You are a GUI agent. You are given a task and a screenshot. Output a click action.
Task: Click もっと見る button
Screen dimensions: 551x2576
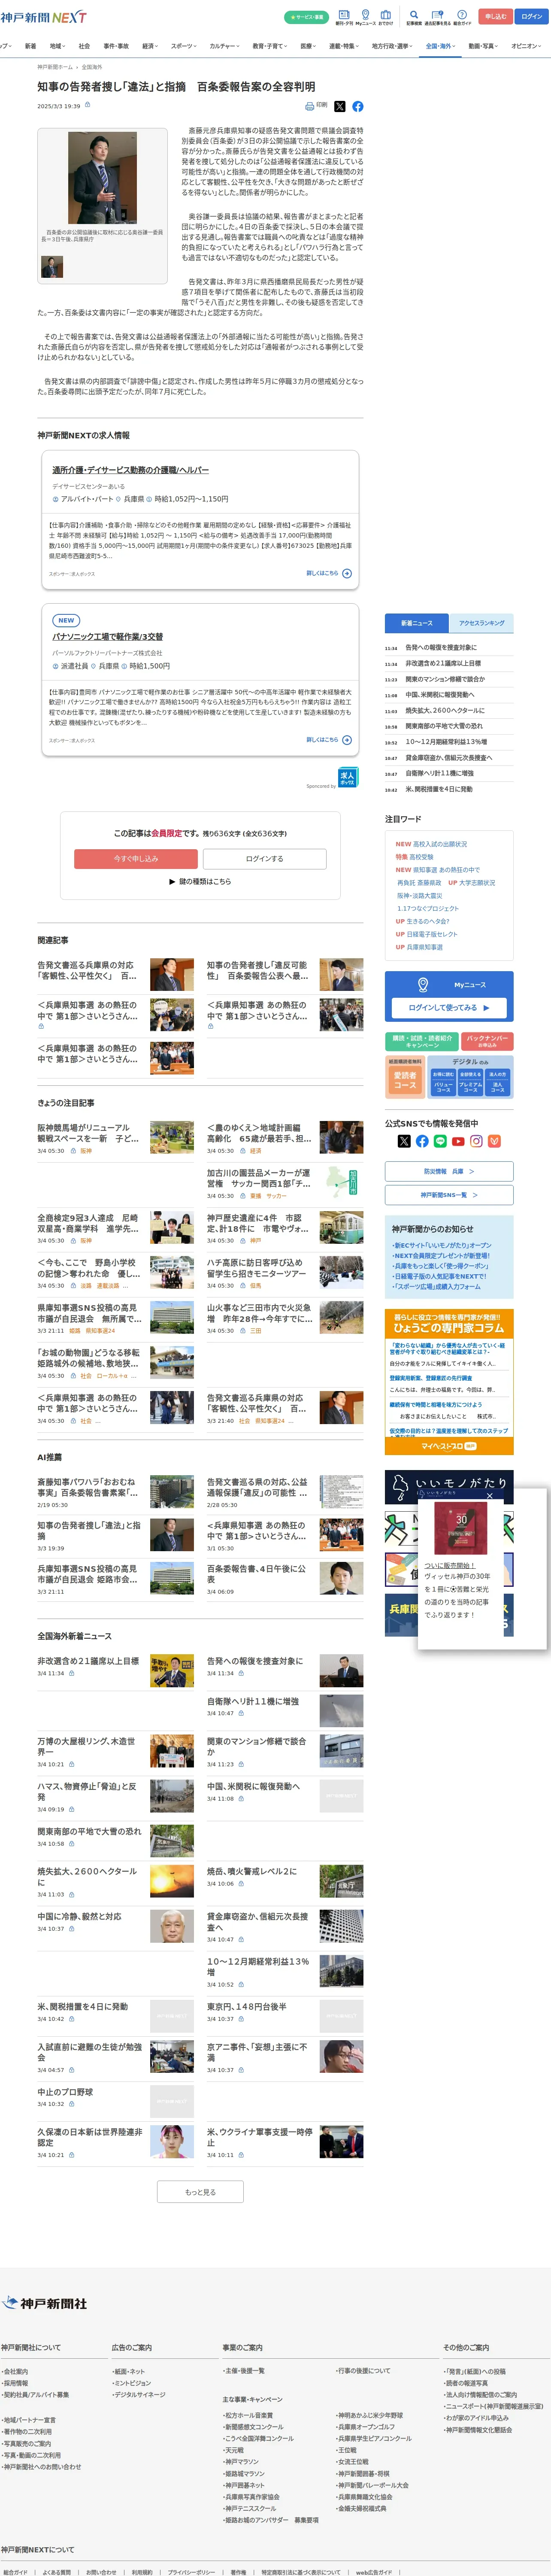200,2192
